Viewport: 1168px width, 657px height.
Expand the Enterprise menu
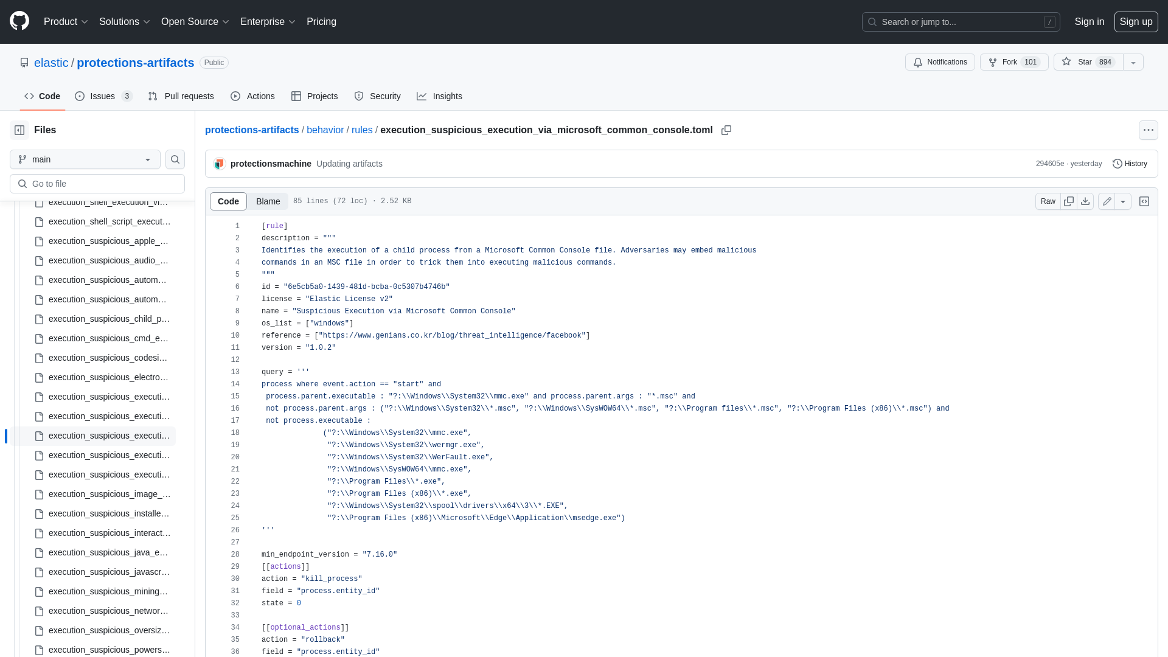pyautogui.click(x=268, y=22)
